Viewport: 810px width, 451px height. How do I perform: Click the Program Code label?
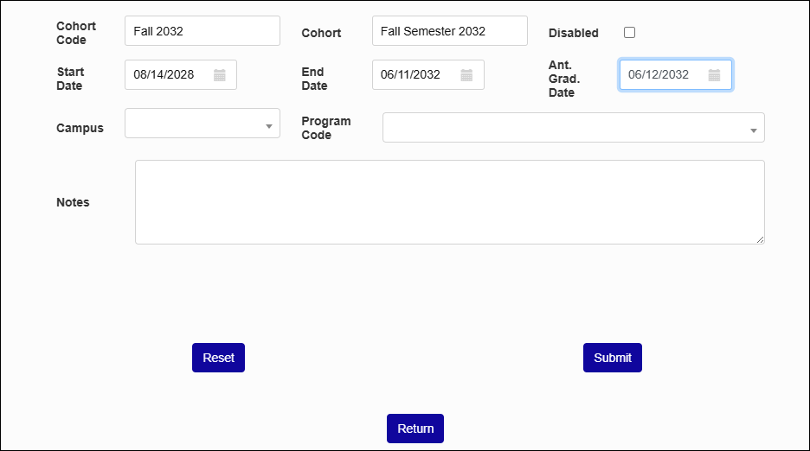tap(326, 128)
